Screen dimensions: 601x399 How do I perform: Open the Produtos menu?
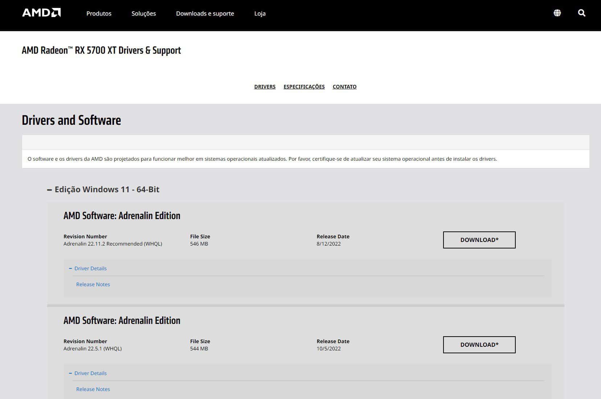[99, 13]
